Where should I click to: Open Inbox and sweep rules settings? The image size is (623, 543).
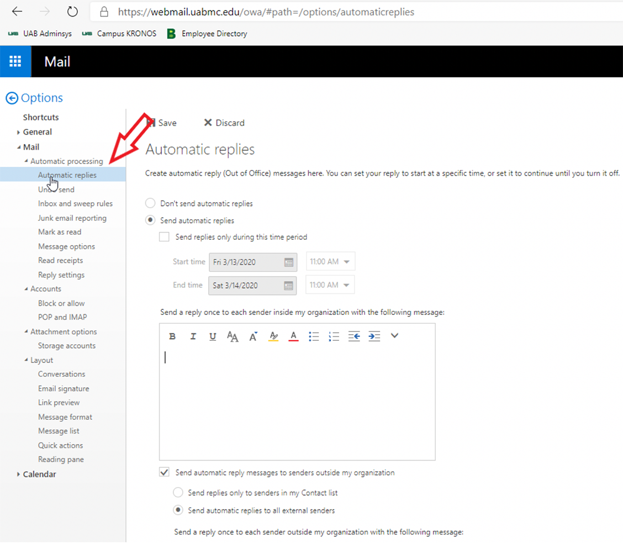(x=75, y=203)
